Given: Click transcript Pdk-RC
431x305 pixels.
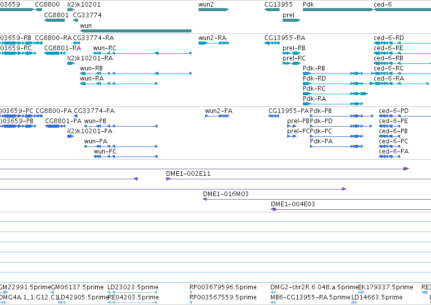Looking at the screenshot, I should pos(335,94).
